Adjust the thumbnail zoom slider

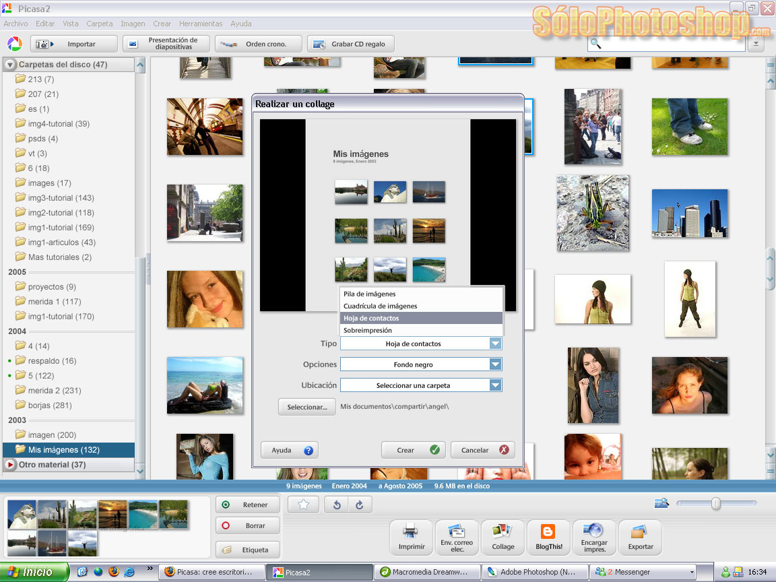715,503
